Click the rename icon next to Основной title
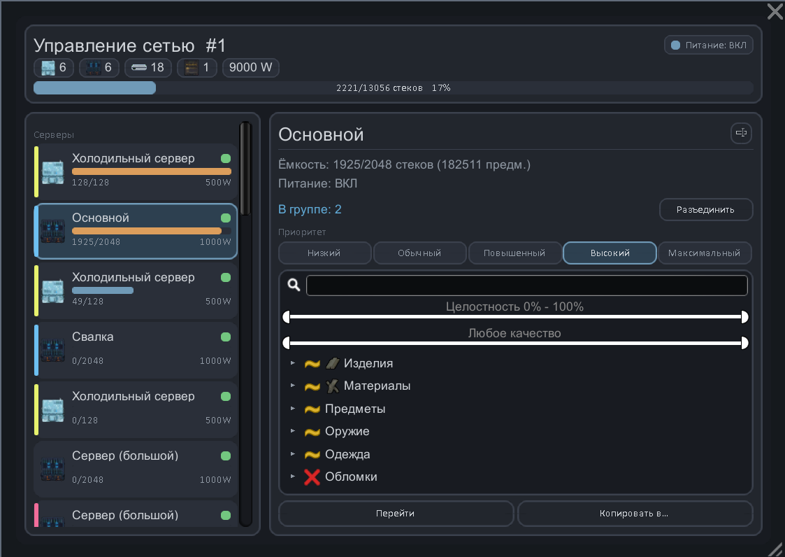Image resolution: width=785 pixels, height=557 pixels. point(742,133)
